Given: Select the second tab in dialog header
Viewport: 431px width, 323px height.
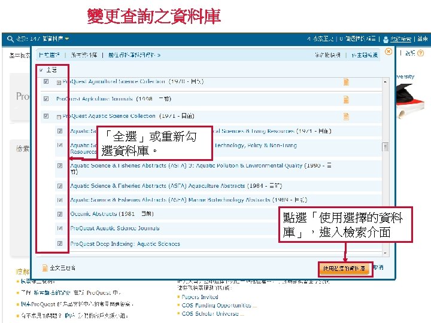Looking at the screenshot, I should (84, 55).
